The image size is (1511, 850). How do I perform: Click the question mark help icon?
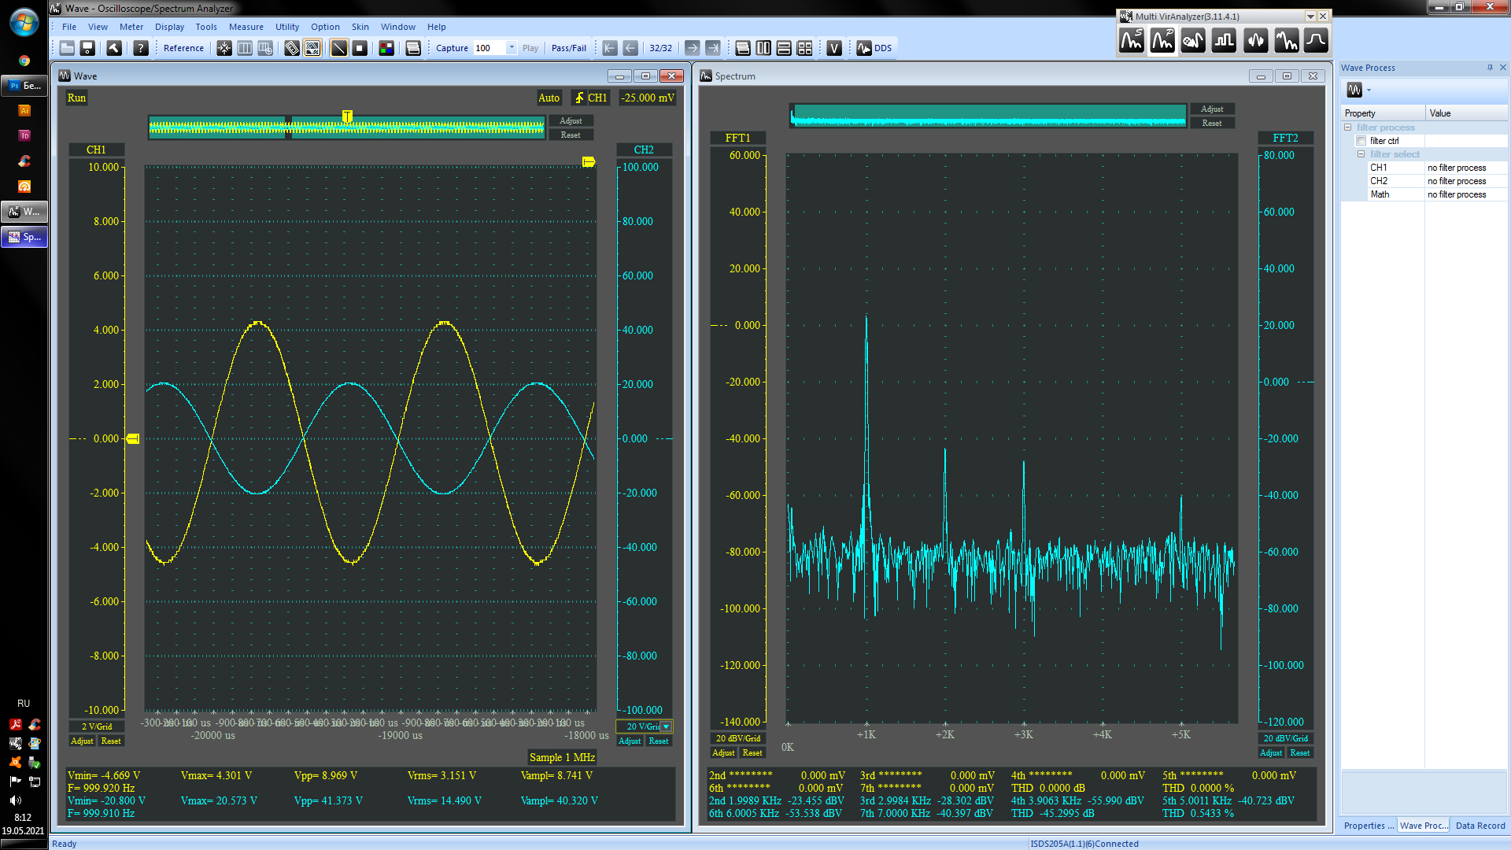[140, 48]
